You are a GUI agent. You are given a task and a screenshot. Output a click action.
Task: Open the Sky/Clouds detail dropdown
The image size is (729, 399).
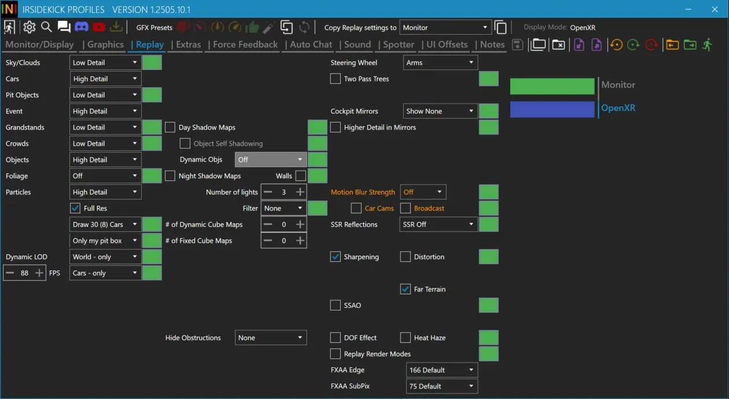[x=105, y=62]
